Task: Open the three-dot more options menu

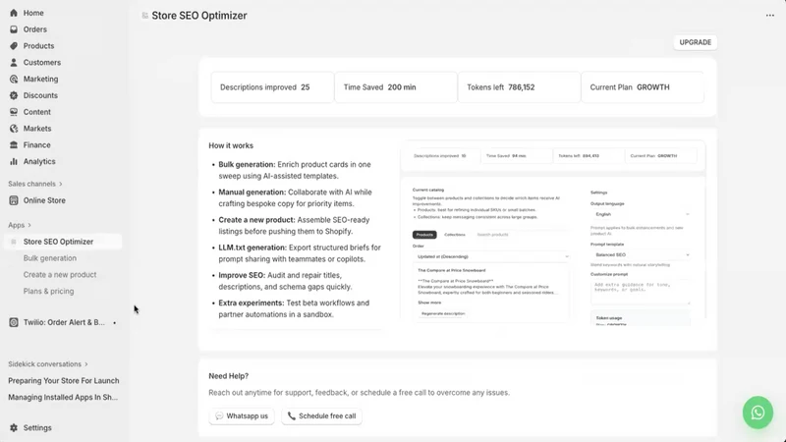Action: coord(770,16)
